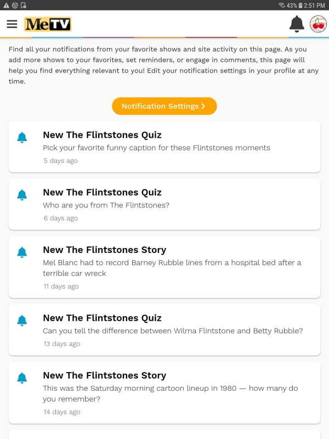Tap bell icon beside Who are you quiz
This screenshot has height=439, width=329.
tap(22, 195)
